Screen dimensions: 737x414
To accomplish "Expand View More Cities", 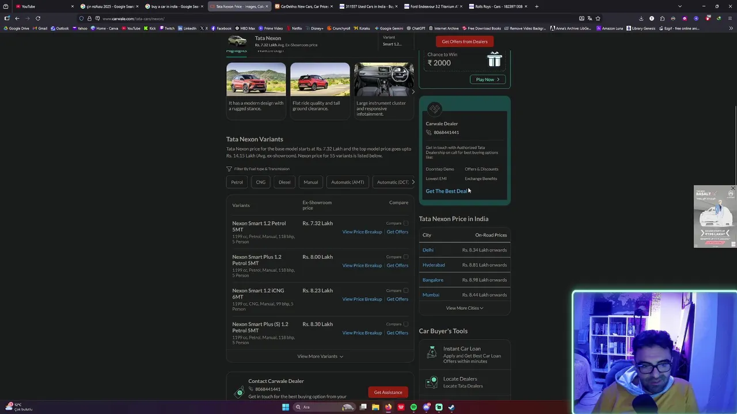I will (465, 308).
